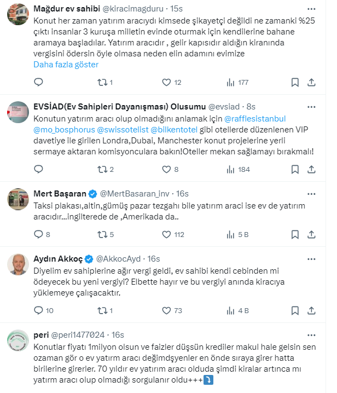
Task: Open Mert Başaran's profile picture
Action: (18, 199)
